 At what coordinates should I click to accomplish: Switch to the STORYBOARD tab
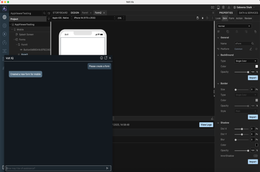[x=60, y=13]
